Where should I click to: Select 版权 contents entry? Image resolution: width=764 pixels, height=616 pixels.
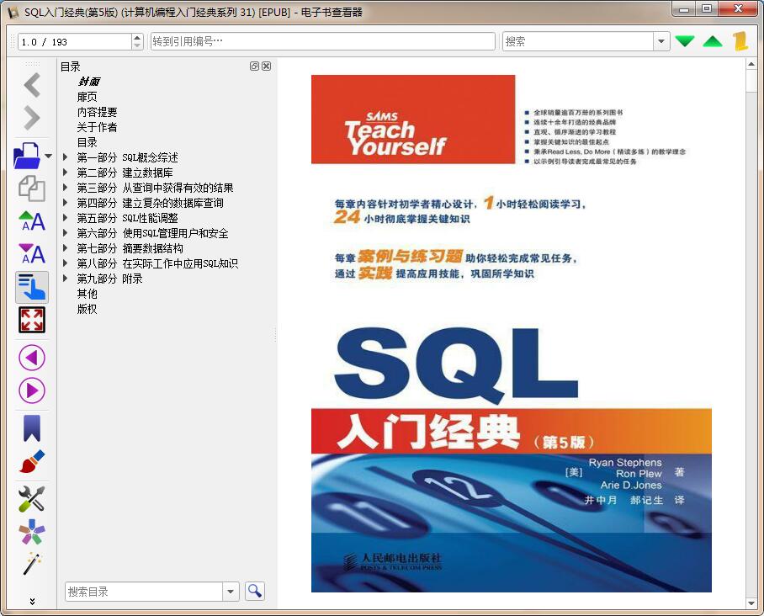tap(88, 309)
